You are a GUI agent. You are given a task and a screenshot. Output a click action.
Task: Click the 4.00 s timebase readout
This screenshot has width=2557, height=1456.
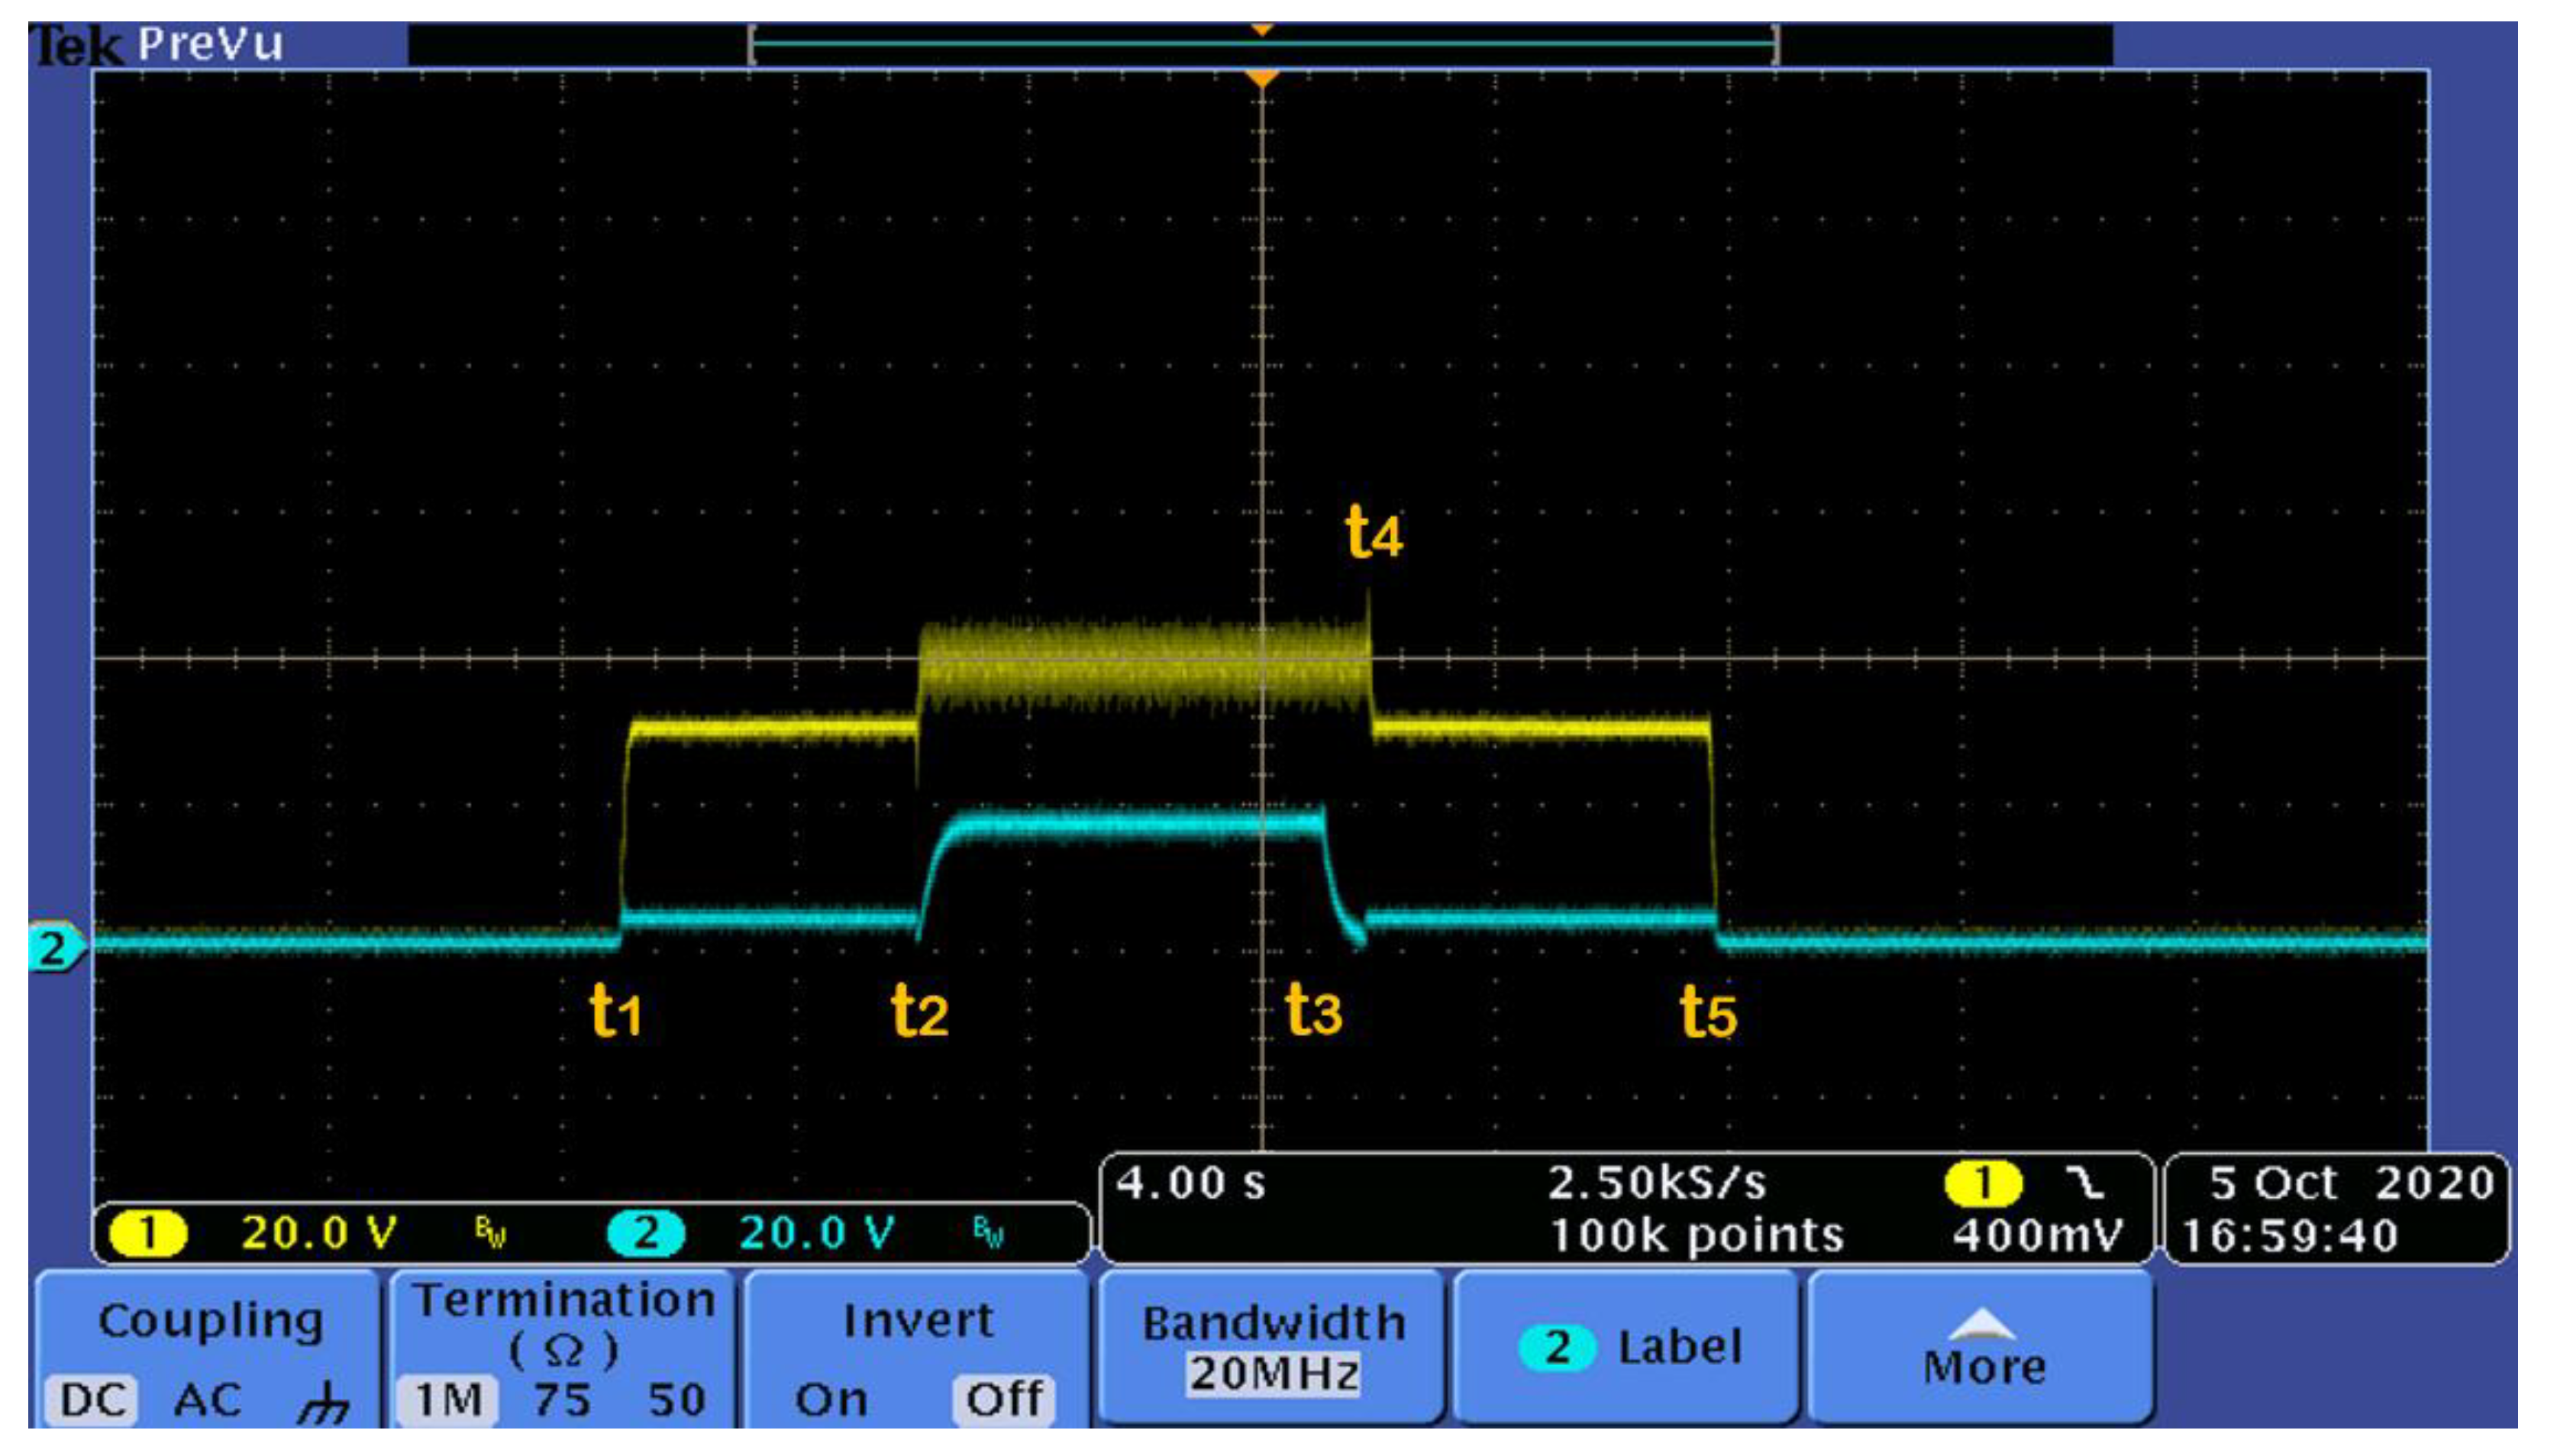coord(1190,1184)
